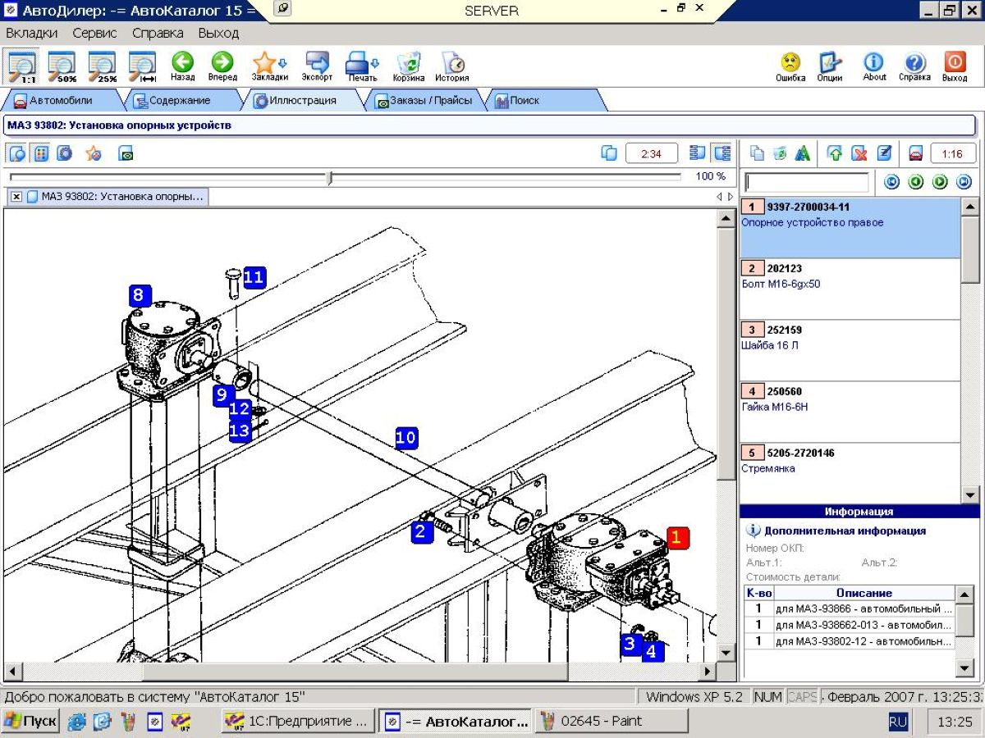Click the copy windows icon near 2:34
Image resolution: width=985 pixels, height=738 pixels.
[609, 153]
